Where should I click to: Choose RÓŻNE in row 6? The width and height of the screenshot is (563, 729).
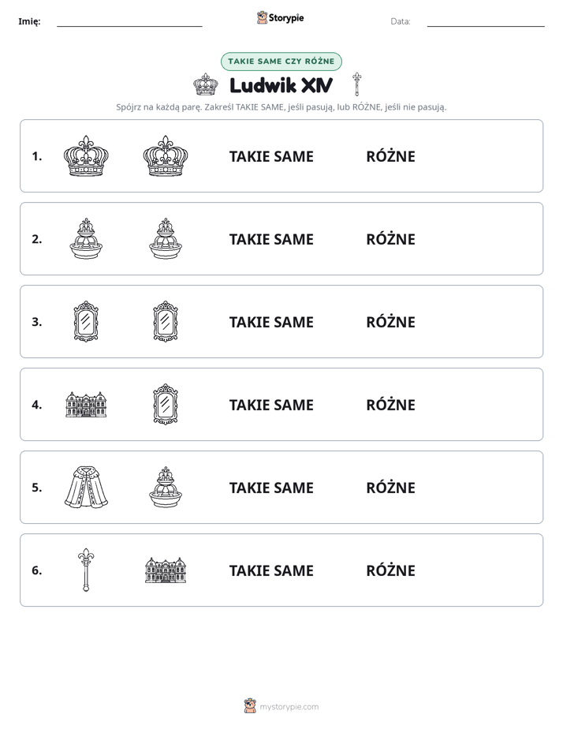pyautogui.click(x=390, y=570)
